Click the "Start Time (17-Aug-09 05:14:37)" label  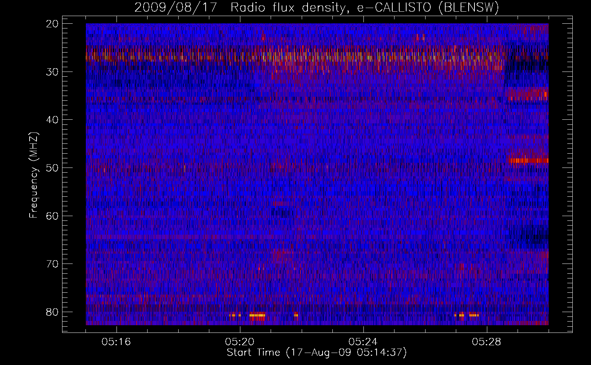coord(317,353)
